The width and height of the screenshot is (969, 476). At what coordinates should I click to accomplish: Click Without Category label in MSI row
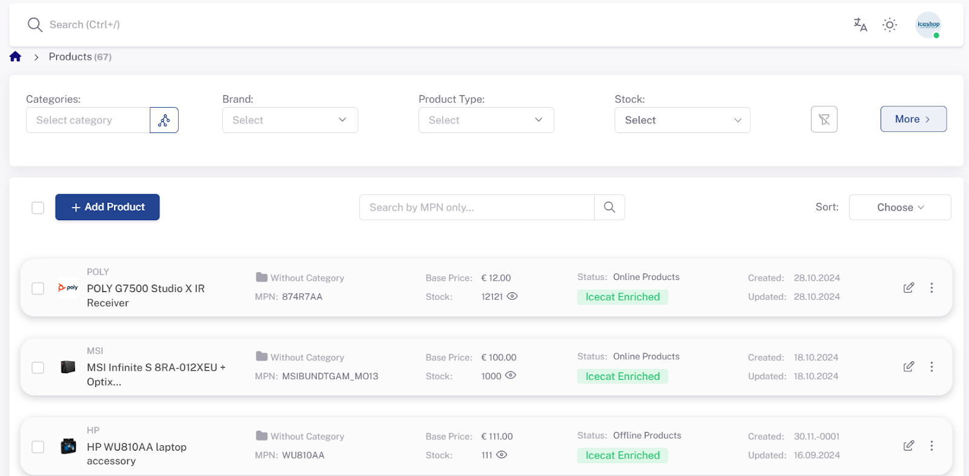coord(307,357)
